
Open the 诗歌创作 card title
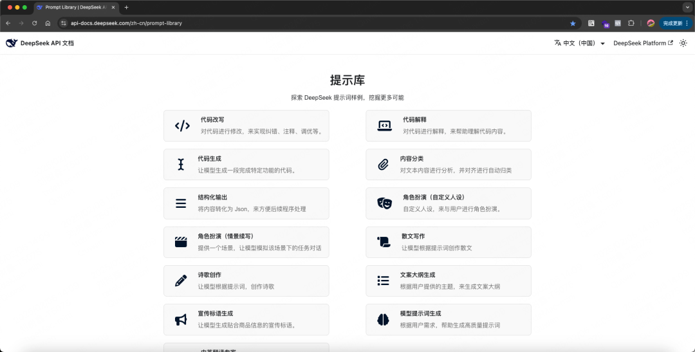(x=210, y=275)
